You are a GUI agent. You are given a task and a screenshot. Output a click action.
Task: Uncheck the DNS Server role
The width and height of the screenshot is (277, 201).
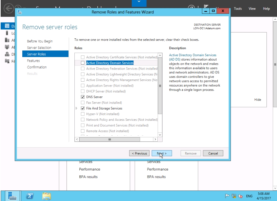point(83,97)
